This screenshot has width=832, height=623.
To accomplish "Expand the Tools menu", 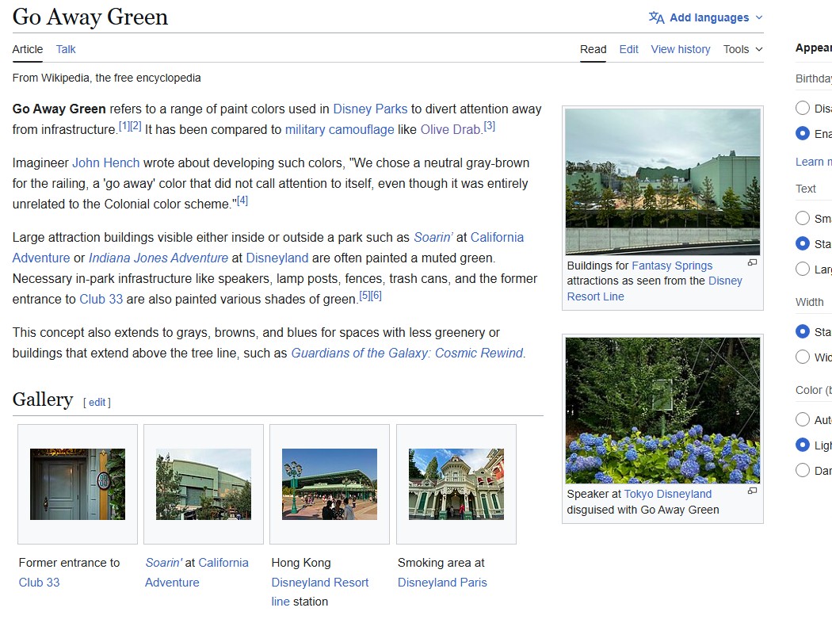I will [743, 49].
